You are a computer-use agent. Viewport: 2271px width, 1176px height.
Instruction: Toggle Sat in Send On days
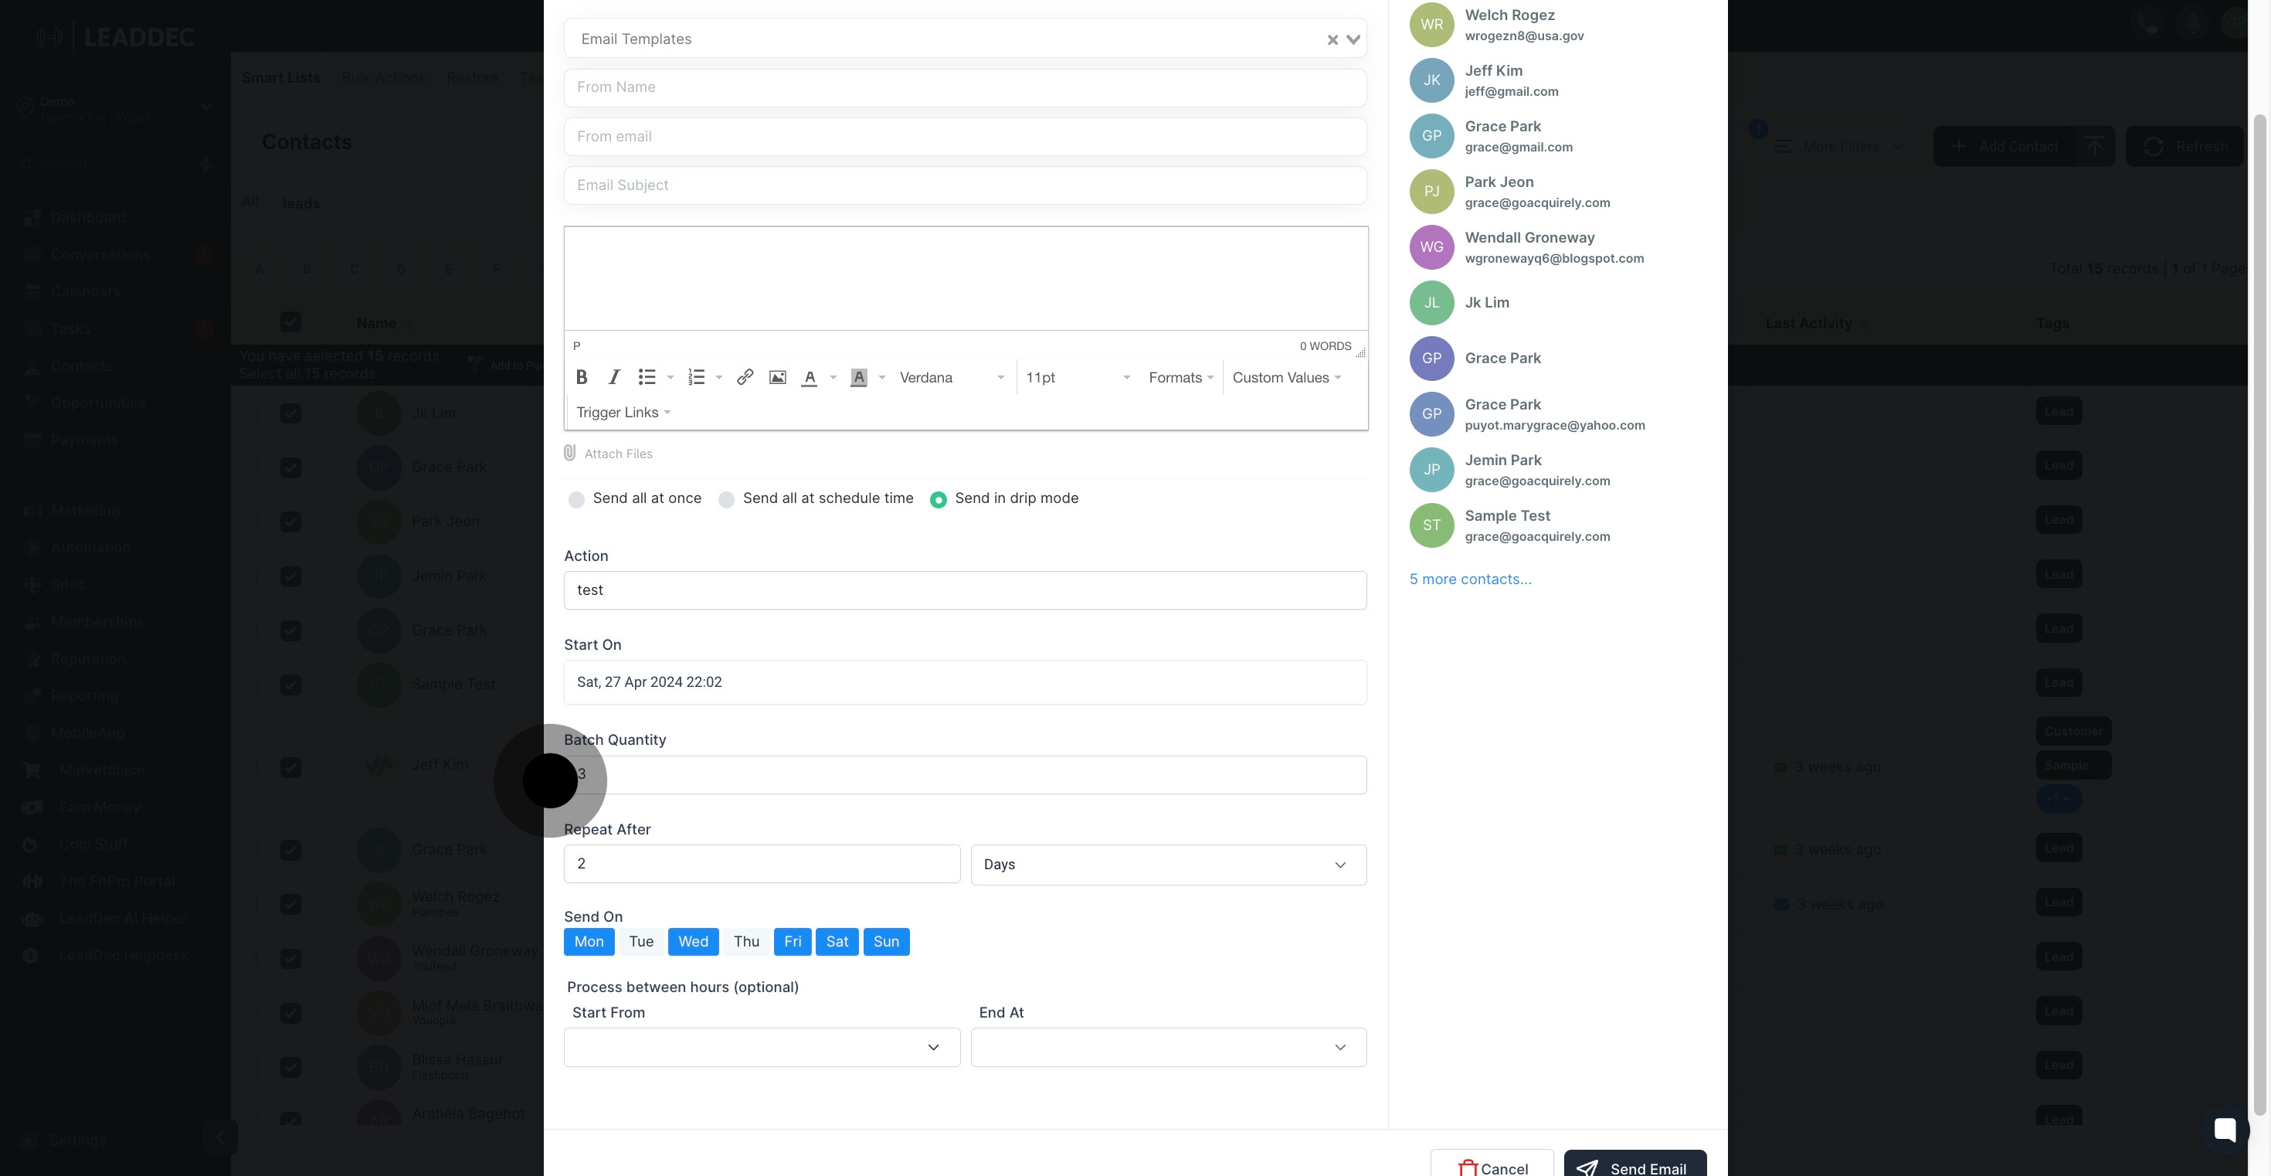(x=837, y=942)
